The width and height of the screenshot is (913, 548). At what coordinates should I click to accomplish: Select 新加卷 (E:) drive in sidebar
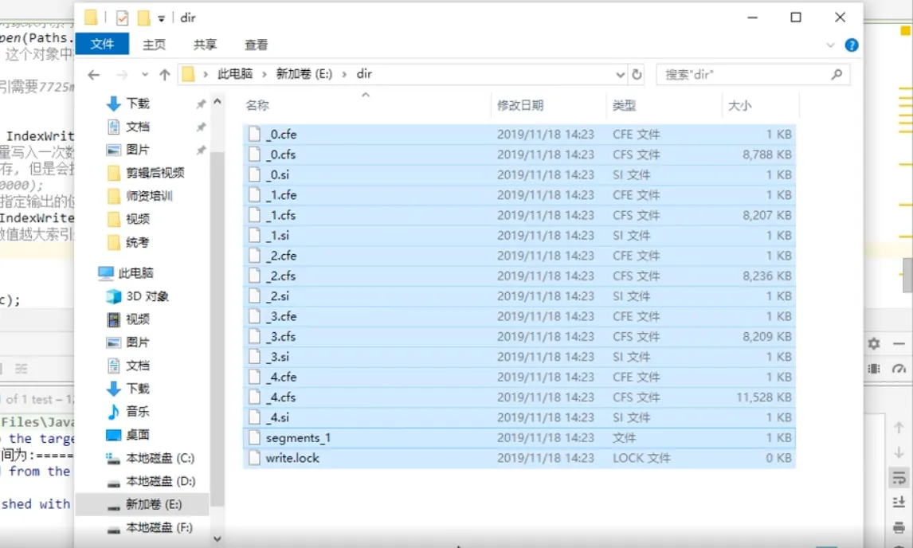154,504
